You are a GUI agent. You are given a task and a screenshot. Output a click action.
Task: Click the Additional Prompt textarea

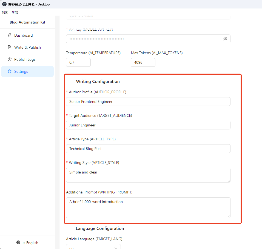point(148,208)
